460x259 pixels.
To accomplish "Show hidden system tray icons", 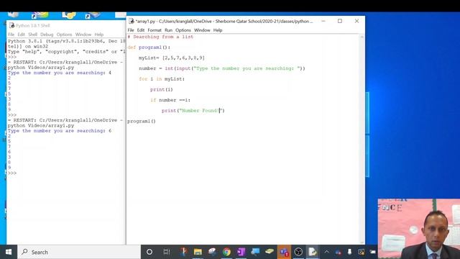I will pos(326,252).
